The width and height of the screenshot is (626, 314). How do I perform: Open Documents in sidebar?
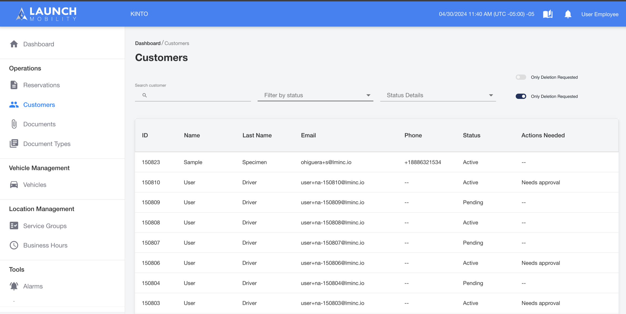pos(39,124)
